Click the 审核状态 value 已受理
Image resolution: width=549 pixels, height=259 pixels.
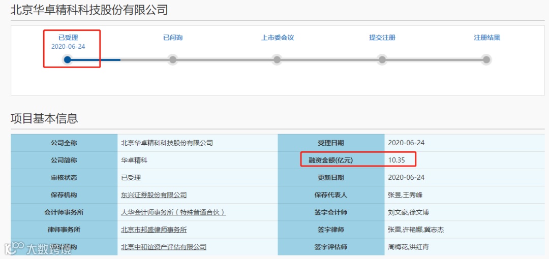131,177
